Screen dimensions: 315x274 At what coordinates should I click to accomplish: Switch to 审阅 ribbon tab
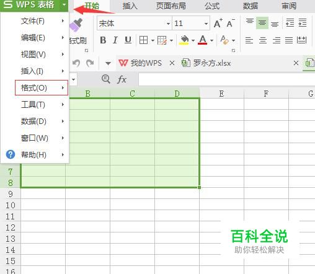[x=289, y=6]
